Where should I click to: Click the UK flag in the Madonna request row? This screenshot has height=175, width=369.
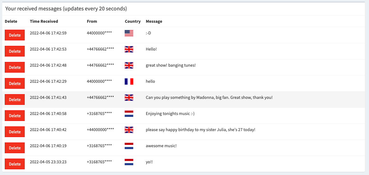tap(129, 98)
